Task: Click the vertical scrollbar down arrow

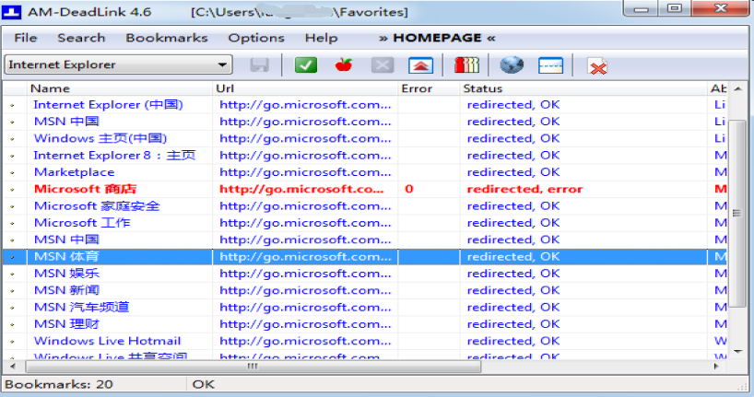Action: tap(736, 351)
